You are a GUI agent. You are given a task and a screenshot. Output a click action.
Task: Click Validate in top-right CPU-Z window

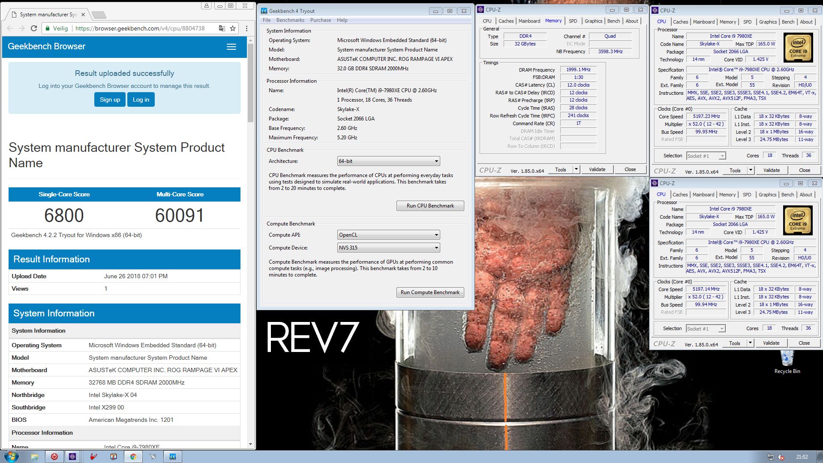772,170
